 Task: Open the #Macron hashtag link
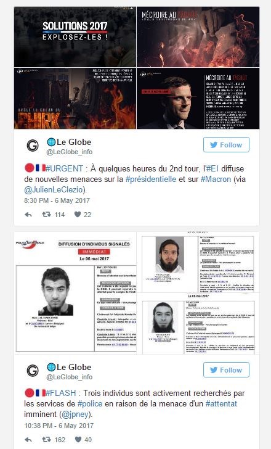(x=216, y=179)
